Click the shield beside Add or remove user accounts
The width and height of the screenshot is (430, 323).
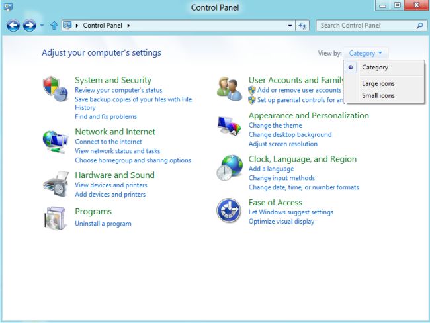tap(252, 90)
